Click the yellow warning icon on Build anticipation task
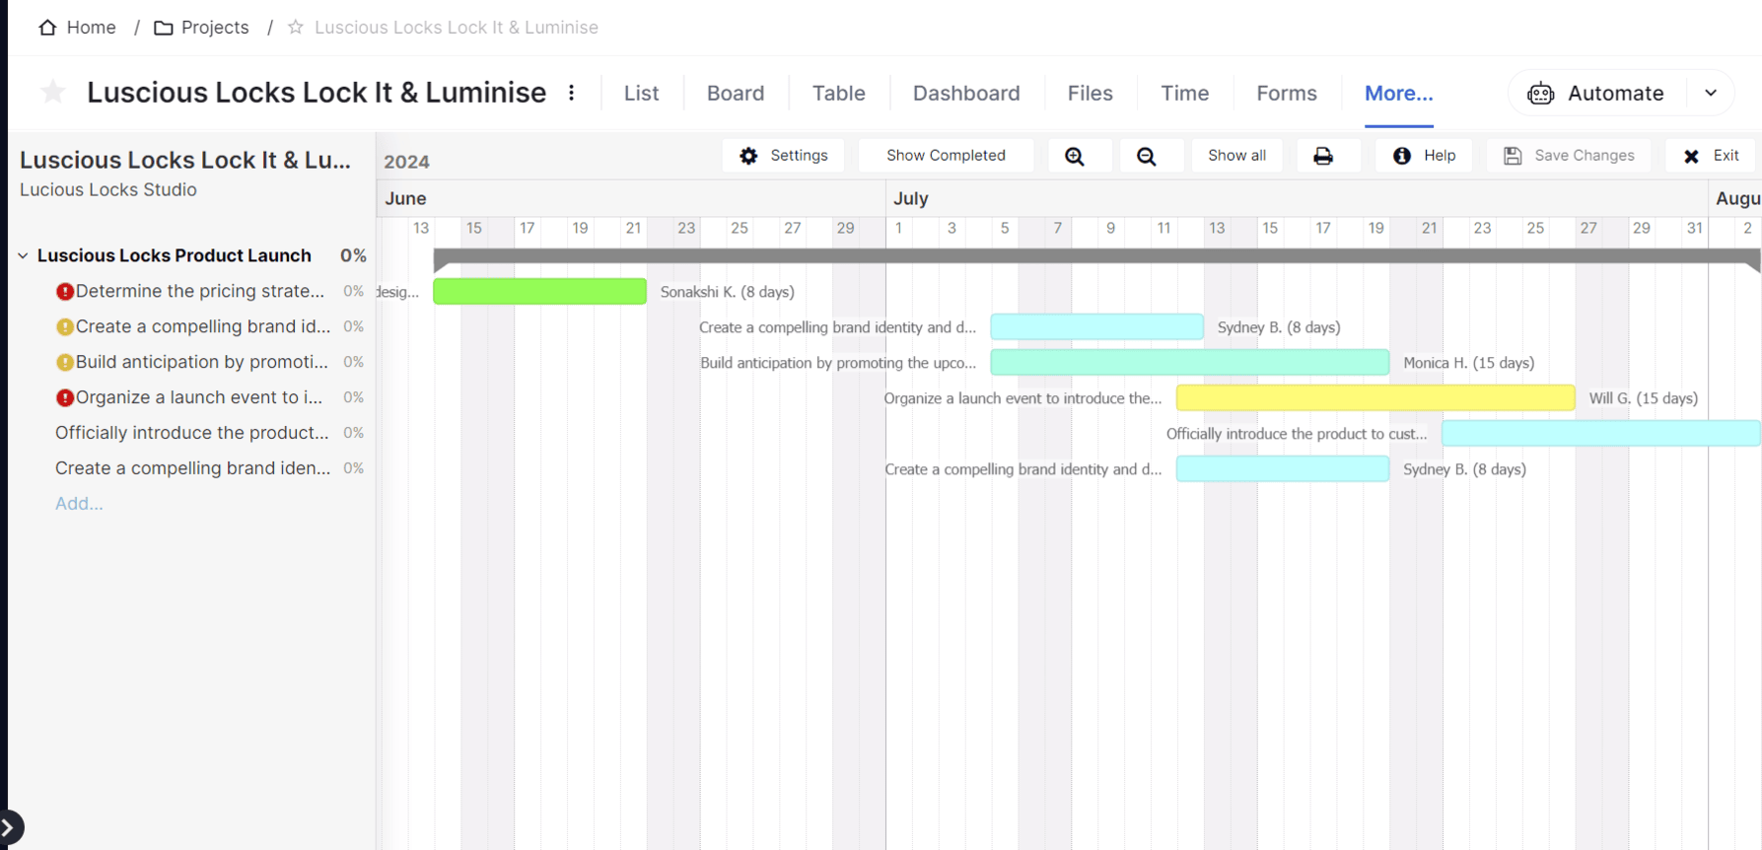The height and width of the screenshot is (850, 1762). (65, 363)
